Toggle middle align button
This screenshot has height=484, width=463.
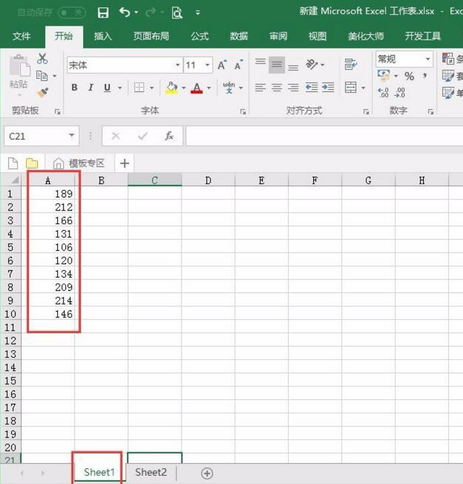point(277,65)
